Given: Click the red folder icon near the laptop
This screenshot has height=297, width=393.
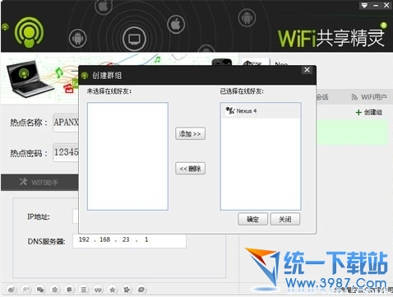Looking at the screenshot, I should click(x=68, y=89).
